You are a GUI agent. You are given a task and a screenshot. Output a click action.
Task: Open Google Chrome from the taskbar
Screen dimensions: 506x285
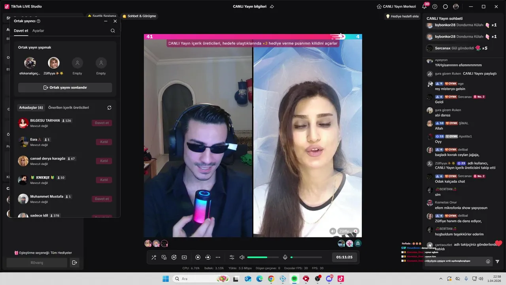point(271,279)
